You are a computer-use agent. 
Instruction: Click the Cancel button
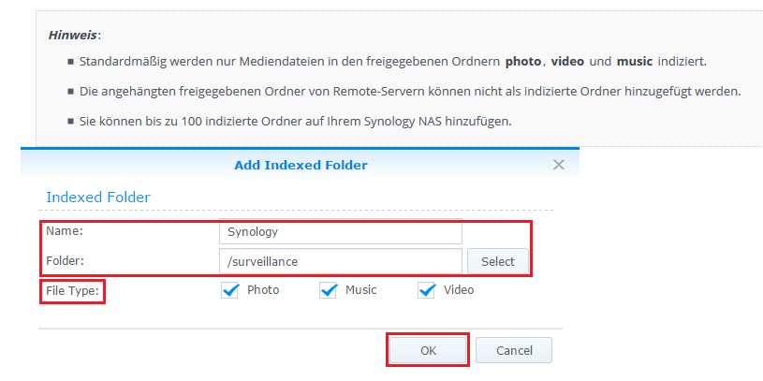click(x=513, y=350)
